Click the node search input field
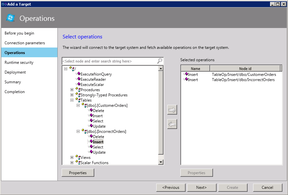The image size is (288, 195). pos(109,61)
